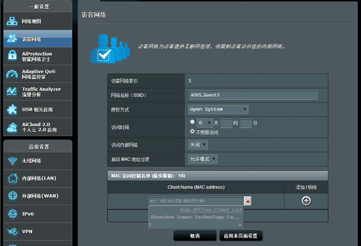Click the SSID field containing ASUS_Guest3
Image resolution: width=361 pixels, height=246 pixels.
coord(253,95)
